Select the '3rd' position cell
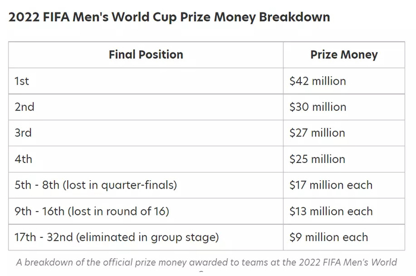 [x=23, y=133]
